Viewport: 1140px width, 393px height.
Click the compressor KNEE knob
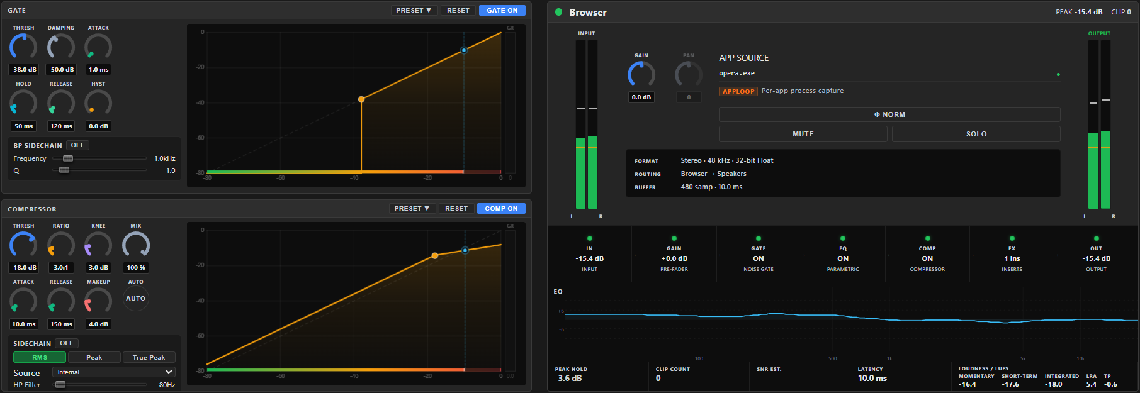98,245
